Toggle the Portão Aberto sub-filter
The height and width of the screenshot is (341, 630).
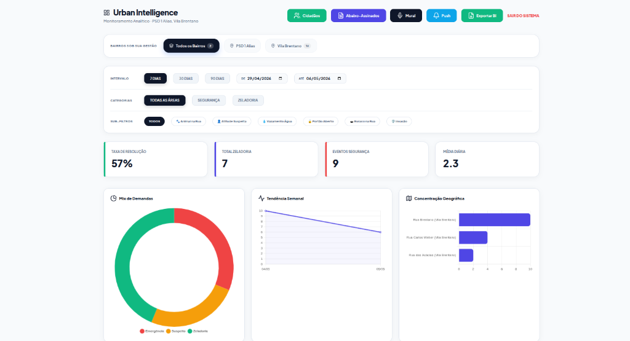click(x=321, y=121)
